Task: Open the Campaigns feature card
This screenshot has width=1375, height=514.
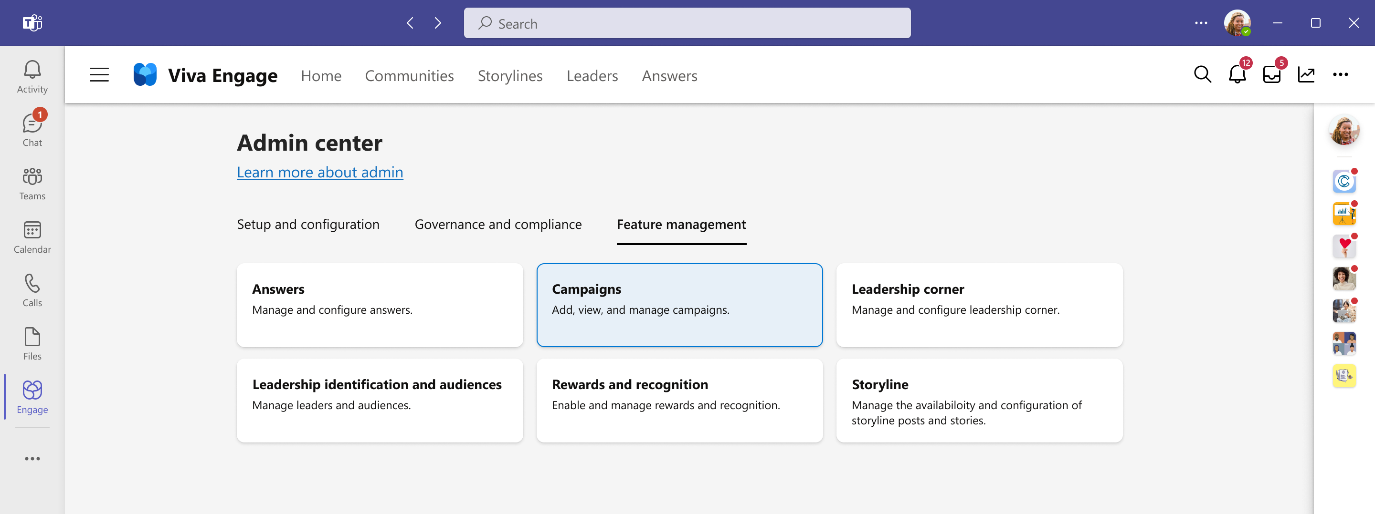Action: (x=679, y=305)
